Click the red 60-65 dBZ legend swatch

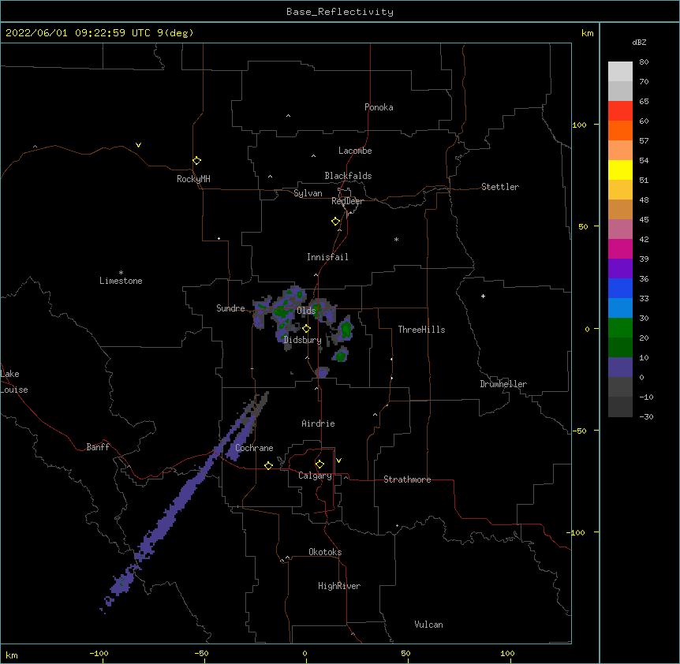(620, 111)
